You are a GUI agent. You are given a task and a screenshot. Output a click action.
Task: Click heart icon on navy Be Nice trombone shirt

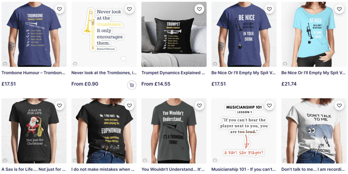[x=269, y=9]
